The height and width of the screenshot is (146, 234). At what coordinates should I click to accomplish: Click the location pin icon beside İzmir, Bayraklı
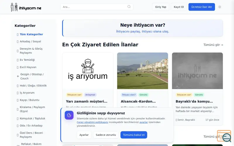(176, 120)
